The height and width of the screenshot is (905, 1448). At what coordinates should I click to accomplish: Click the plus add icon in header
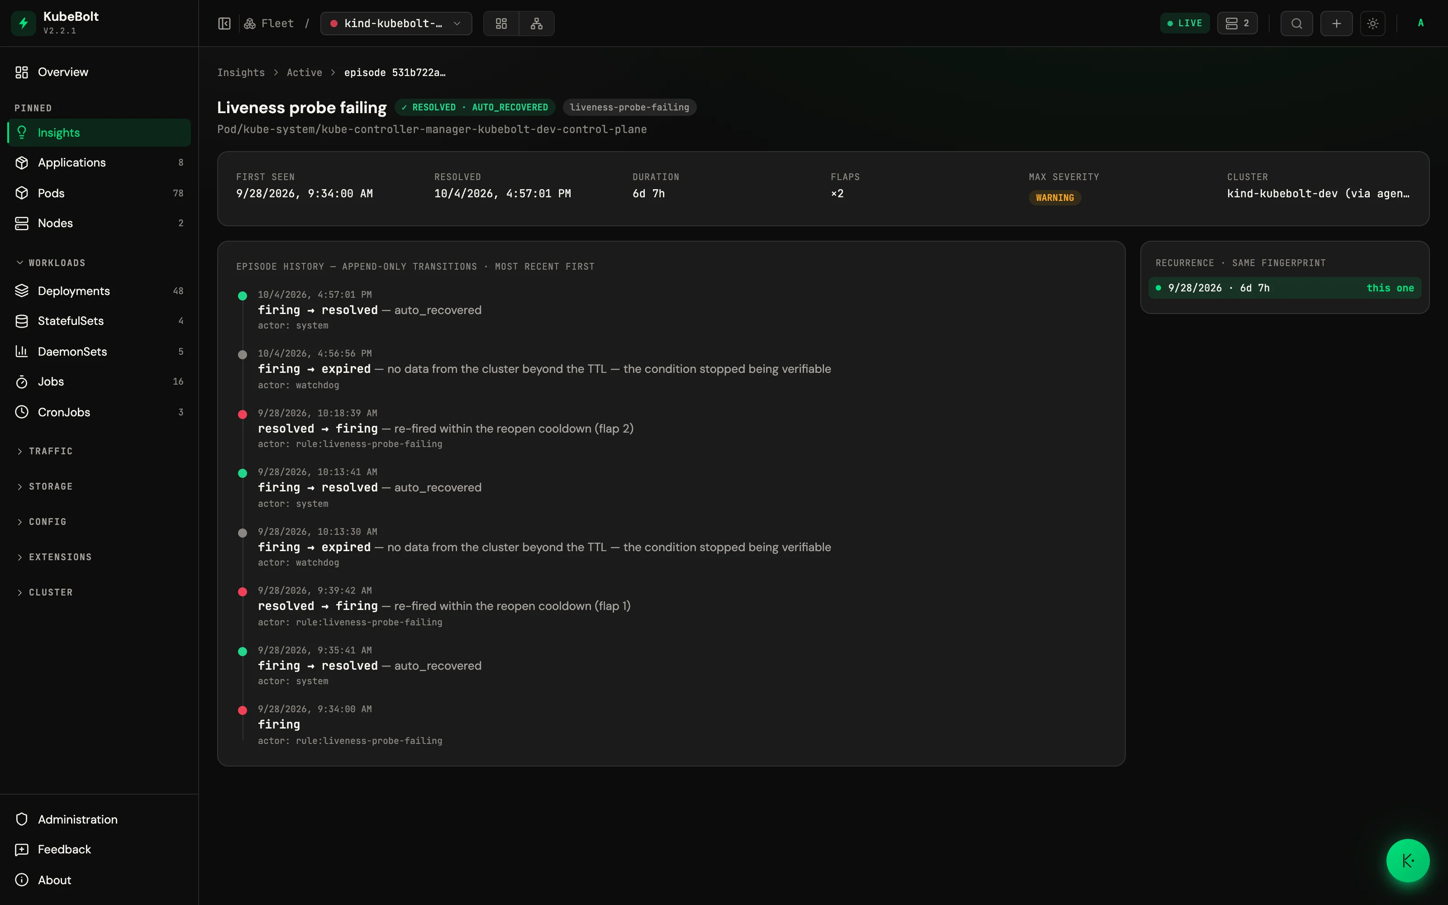pos(1337,24)
